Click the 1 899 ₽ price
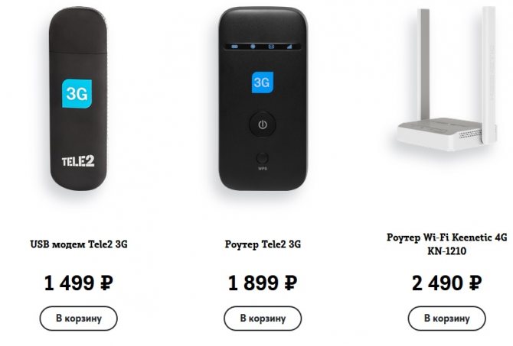Screen dimensions: 513x346 (263, 283)
